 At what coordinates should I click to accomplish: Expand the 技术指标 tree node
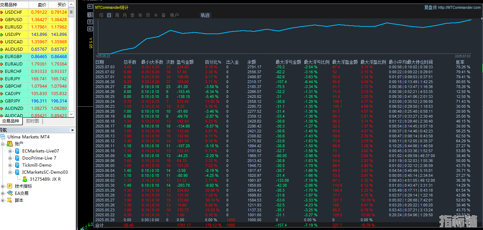[x=3, y=186]
